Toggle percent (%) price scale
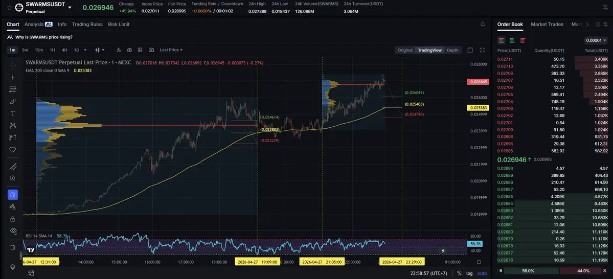613x279 pixels. pyautogui.click(x=459, y=273)
